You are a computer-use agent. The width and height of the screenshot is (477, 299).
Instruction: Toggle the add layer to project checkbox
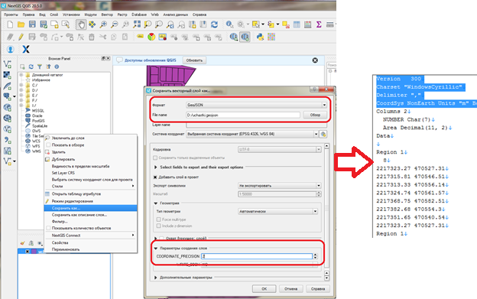pos(155,177)
